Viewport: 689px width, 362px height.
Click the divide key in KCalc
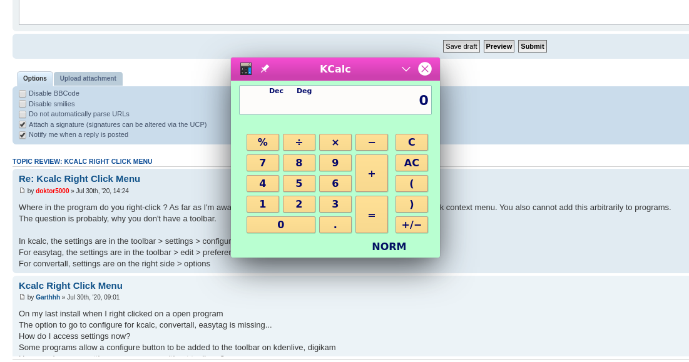coord(299,142)
